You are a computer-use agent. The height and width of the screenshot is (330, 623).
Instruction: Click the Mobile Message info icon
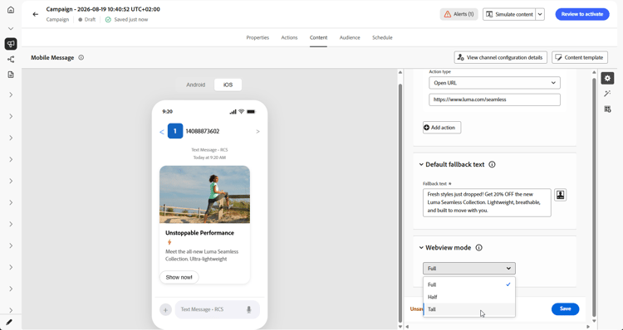point(81,57)
